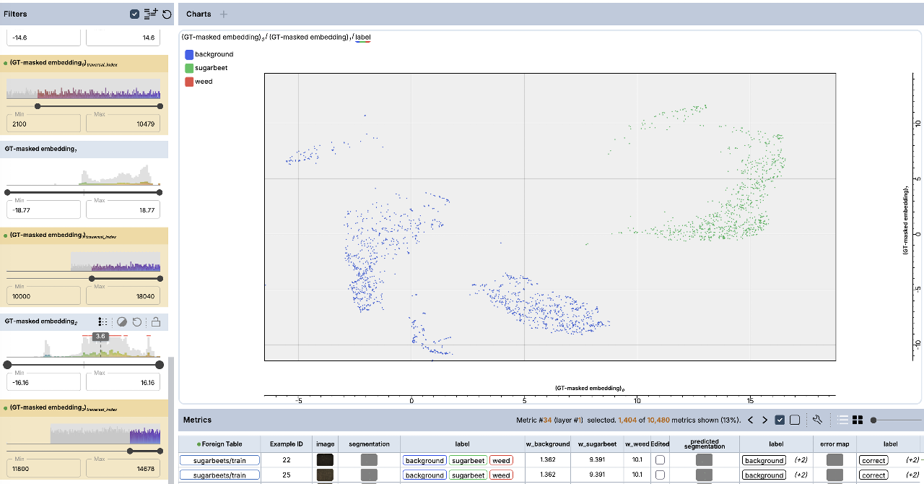Click the add-filter list icon in Filters header
This screenshot has width=924, height=484.
(x=151, y=14)
